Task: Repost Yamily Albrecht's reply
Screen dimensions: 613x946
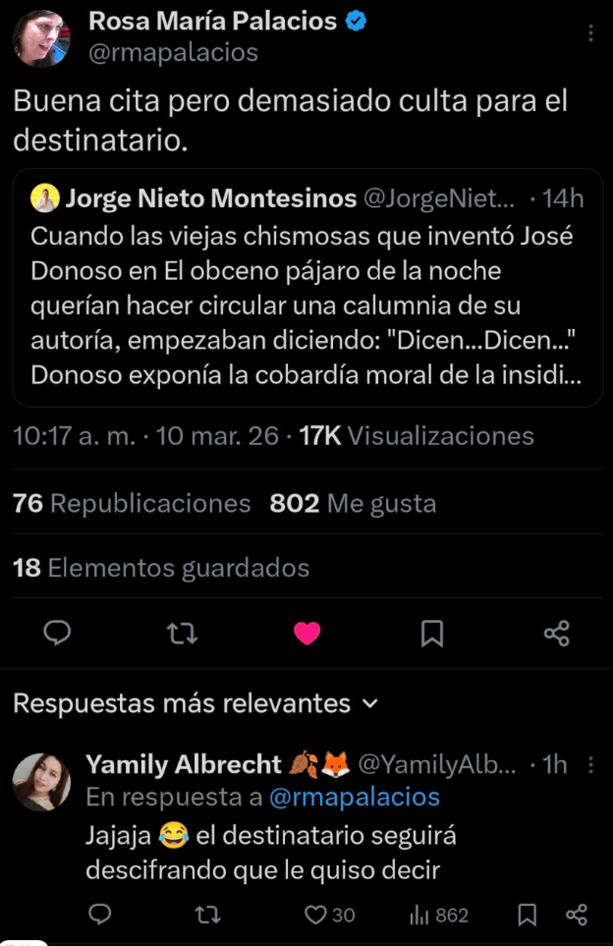Action: [x=207, y=915]
